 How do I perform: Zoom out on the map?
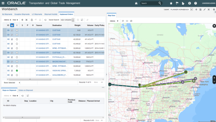[x=214, y=81]
